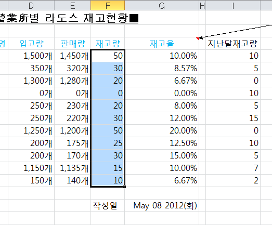The width and height of the screenshot is (272, 225).
Task: Select 재고량 value 50 in the 1,500개 row
Action: click(108, 56)
